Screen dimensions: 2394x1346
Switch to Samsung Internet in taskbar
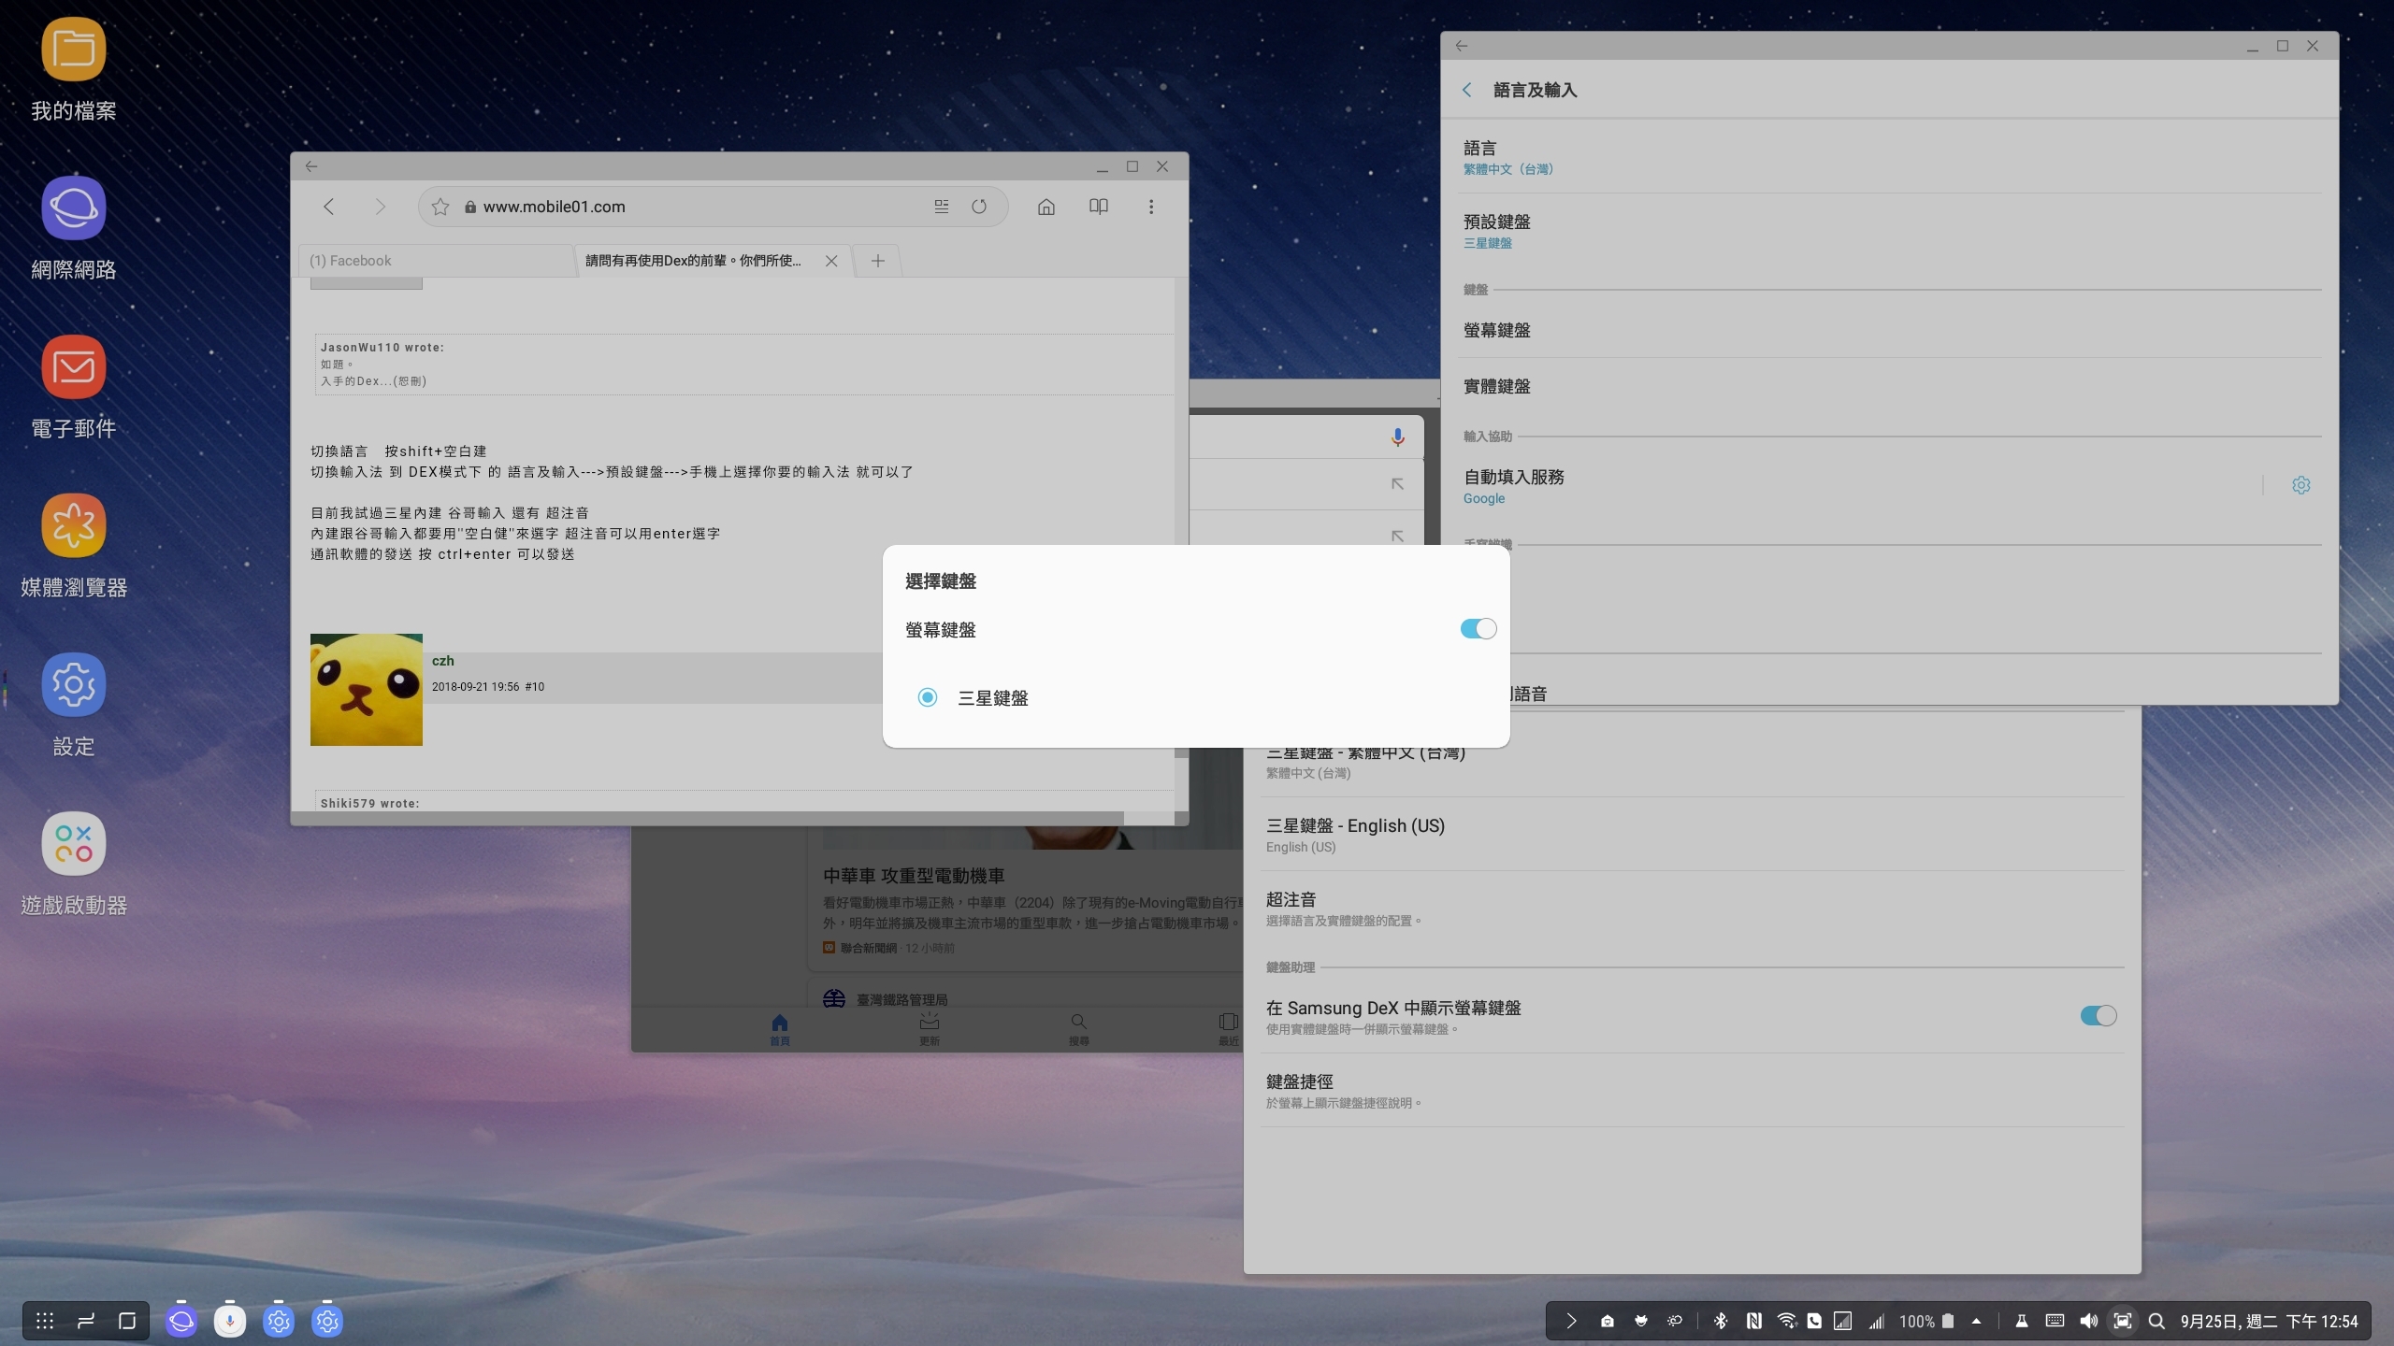[181, 1321]
